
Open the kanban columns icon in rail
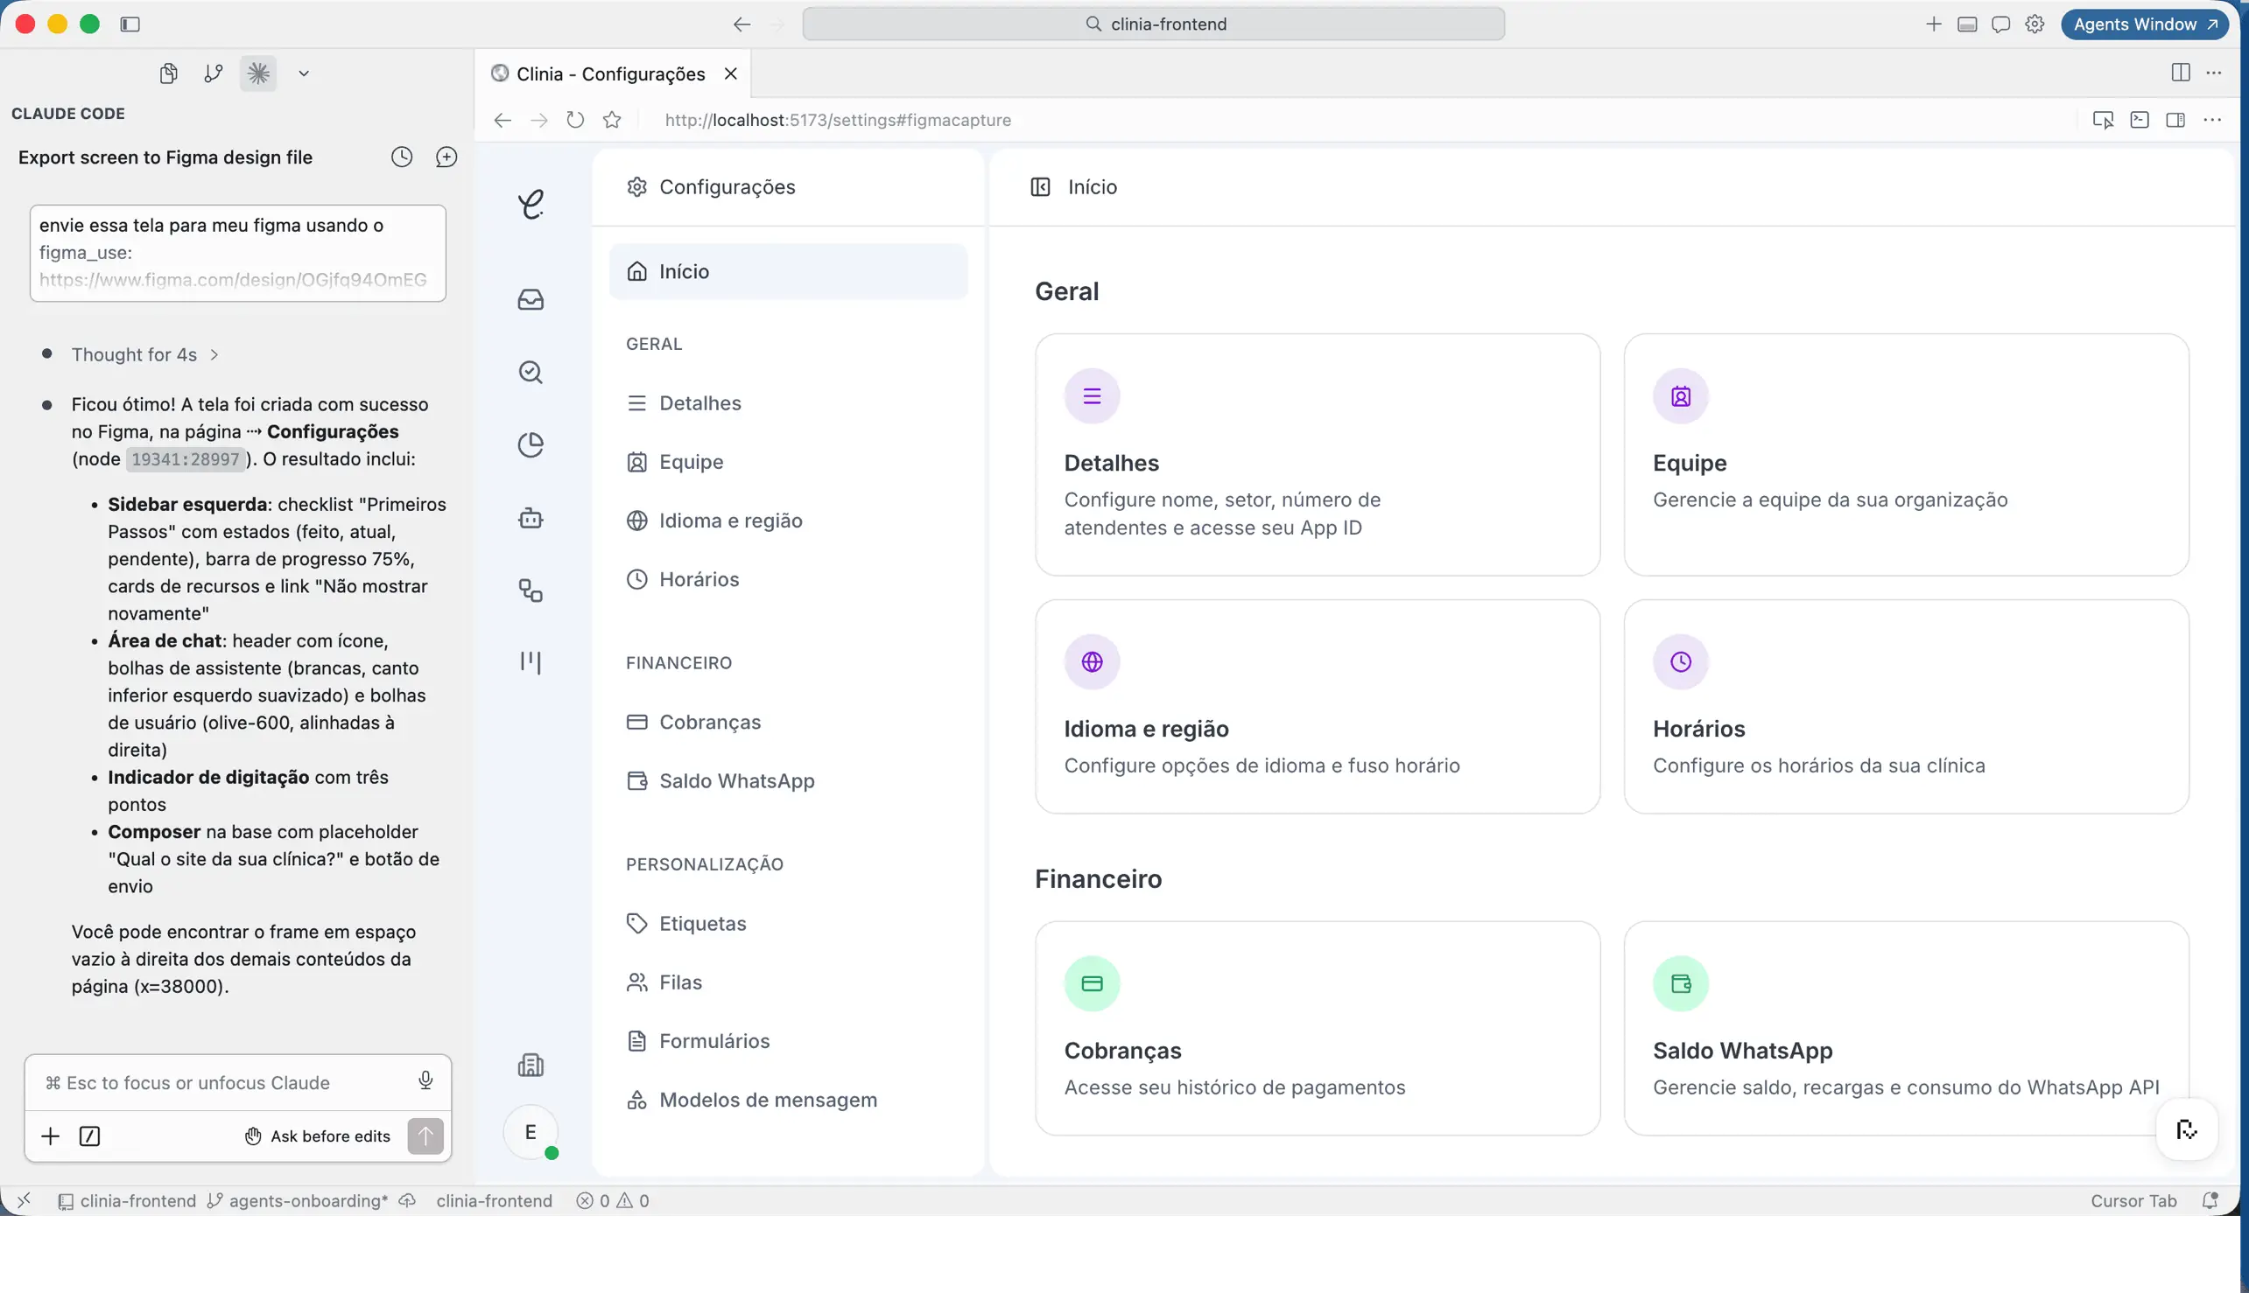(531, 662)
